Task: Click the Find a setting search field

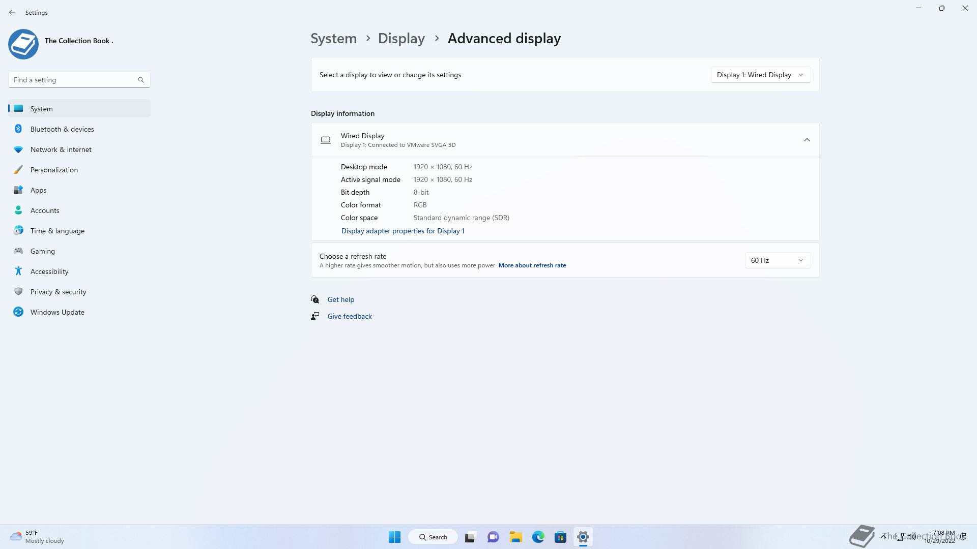Action: coord(71,80)
